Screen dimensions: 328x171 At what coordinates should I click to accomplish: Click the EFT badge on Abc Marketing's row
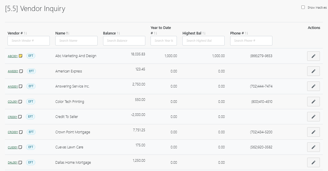30,56
